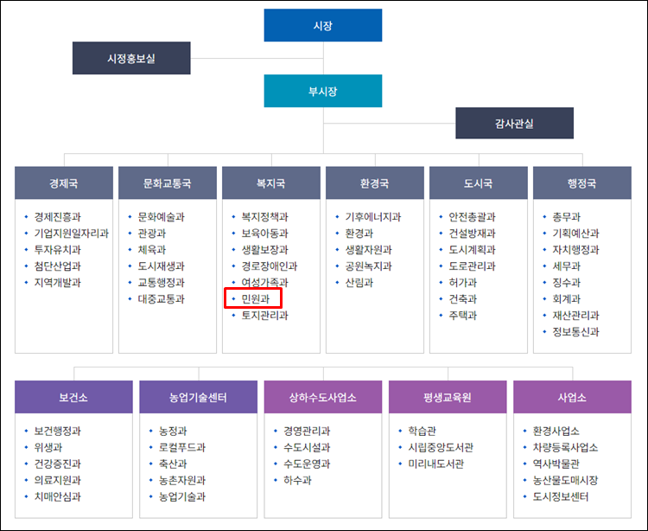Select the 상하수도사업소 header
This screenshot has width=648, height=531.
323,397
